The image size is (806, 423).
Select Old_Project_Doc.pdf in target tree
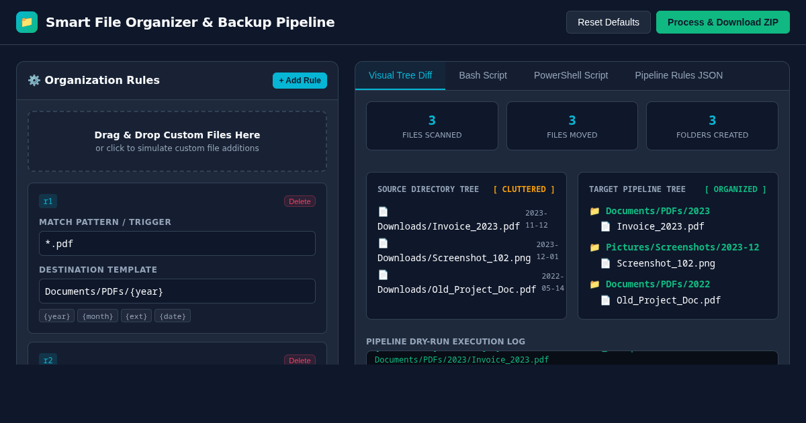point(668,300)
